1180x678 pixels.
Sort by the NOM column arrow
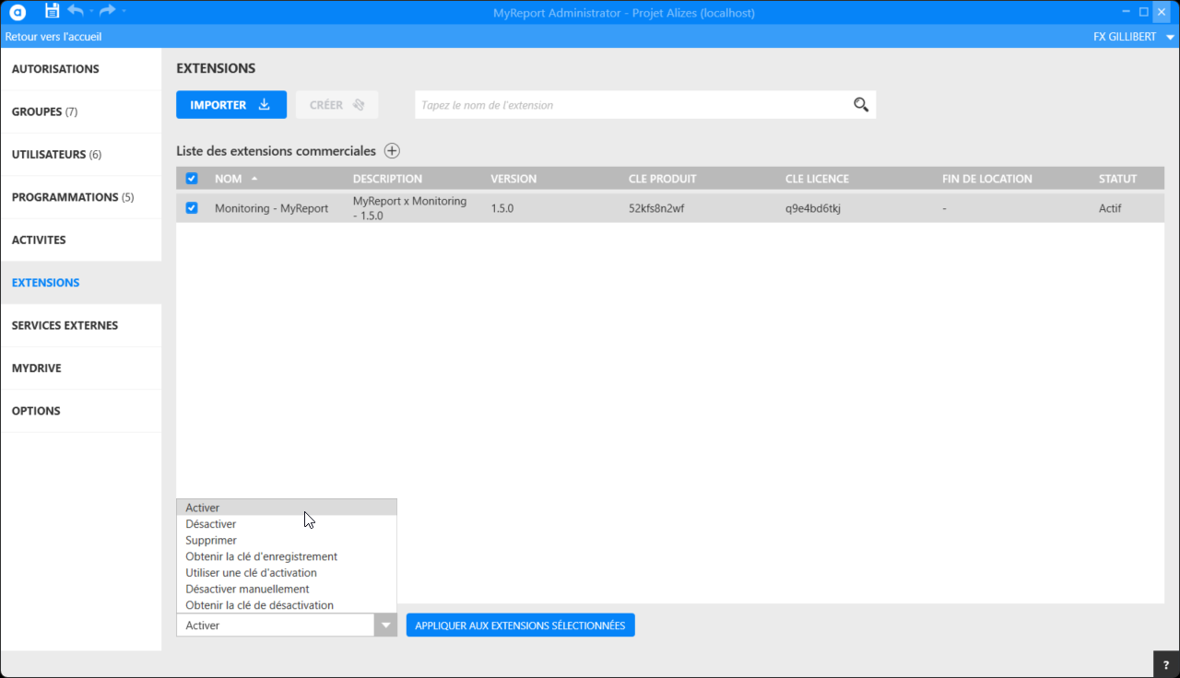point(254,179)
